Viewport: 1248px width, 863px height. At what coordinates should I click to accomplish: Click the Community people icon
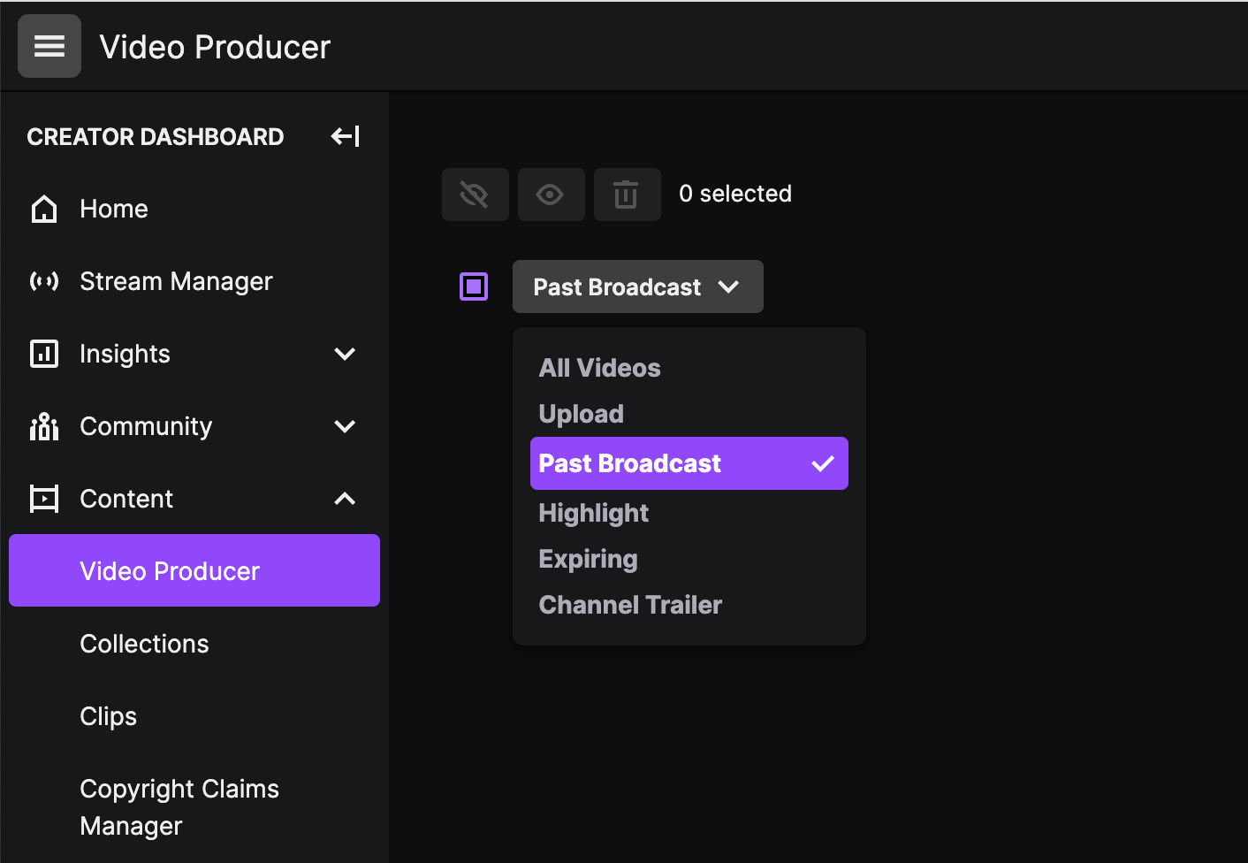pos(44,426)
